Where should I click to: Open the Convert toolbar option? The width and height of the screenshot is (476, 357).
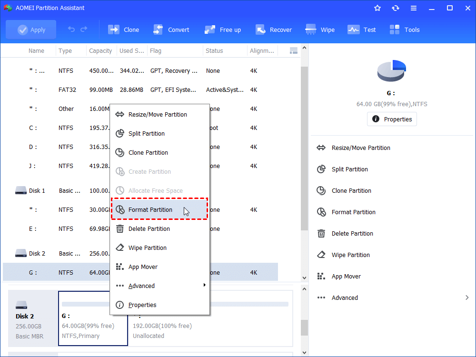point(171,30)
